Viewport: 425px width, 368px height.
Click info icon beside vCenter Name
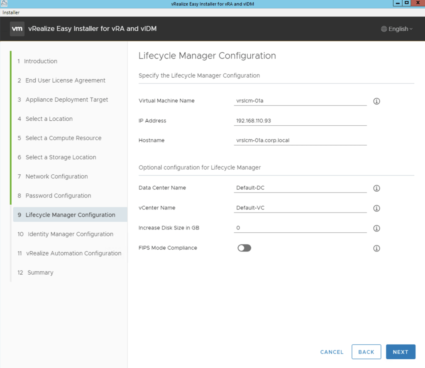point(376,208)
